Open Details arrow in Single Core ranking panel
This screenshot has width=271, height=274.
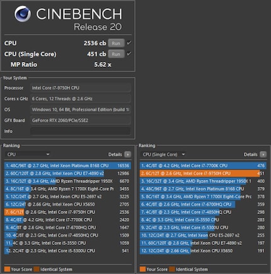pyautogui.click(x=263, y=155)
